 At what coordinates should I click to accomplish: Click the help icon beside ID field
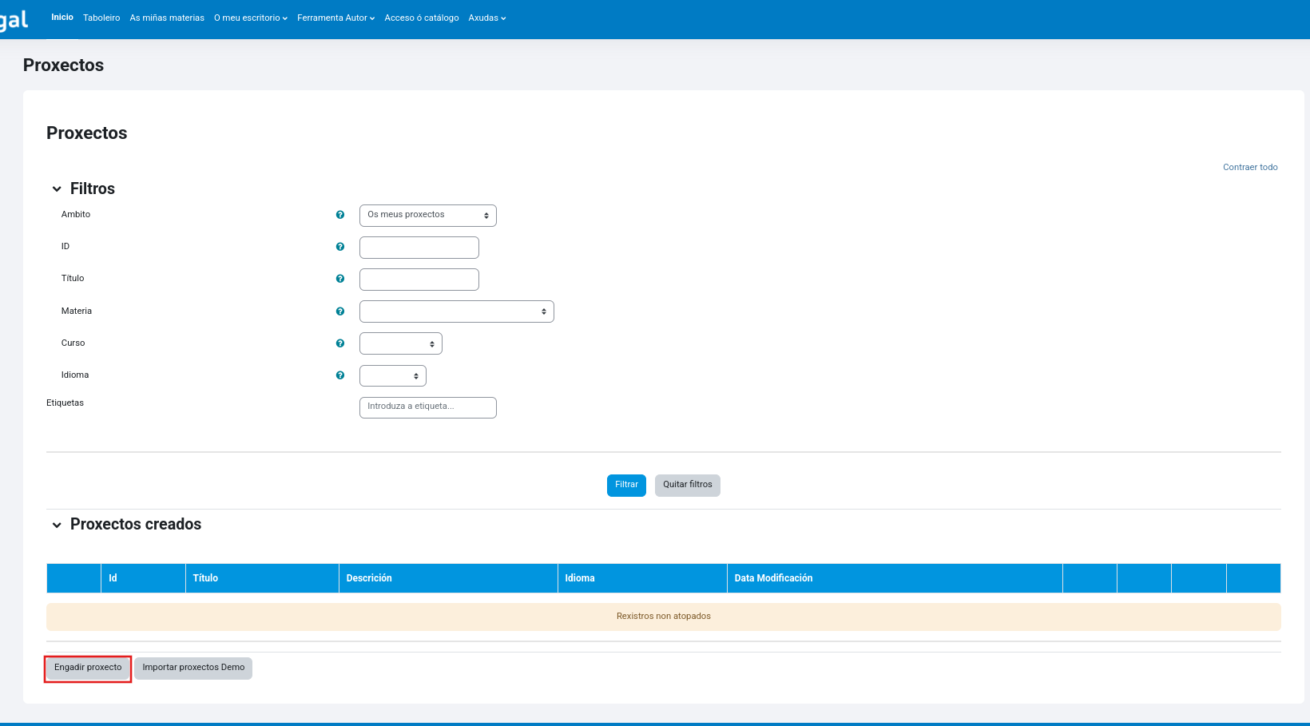340,247
